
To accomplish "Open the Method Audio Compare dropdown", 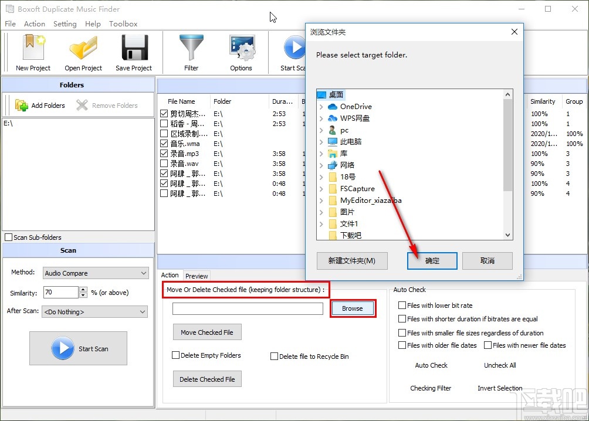I will pos(96,273).
